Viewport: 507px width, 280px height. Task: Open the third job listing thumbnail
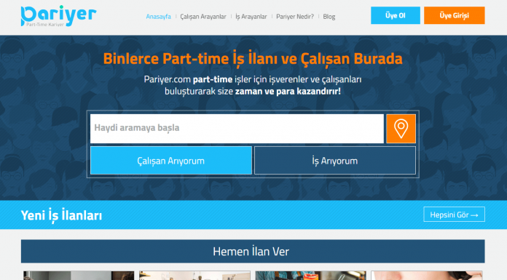311,276
